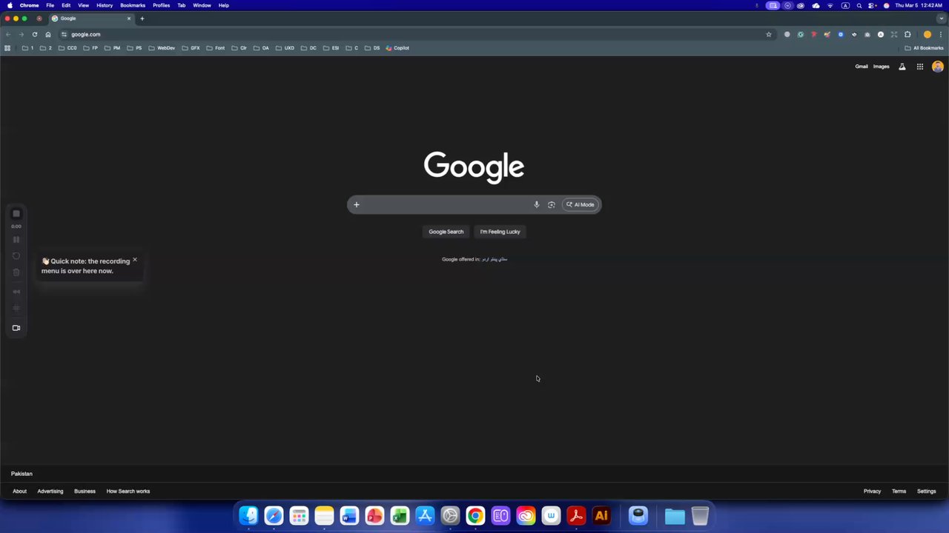The height and width of the screenshot is (533, 949).
Task: Open the DS bookmarks folder
Action: coord(372,48)
